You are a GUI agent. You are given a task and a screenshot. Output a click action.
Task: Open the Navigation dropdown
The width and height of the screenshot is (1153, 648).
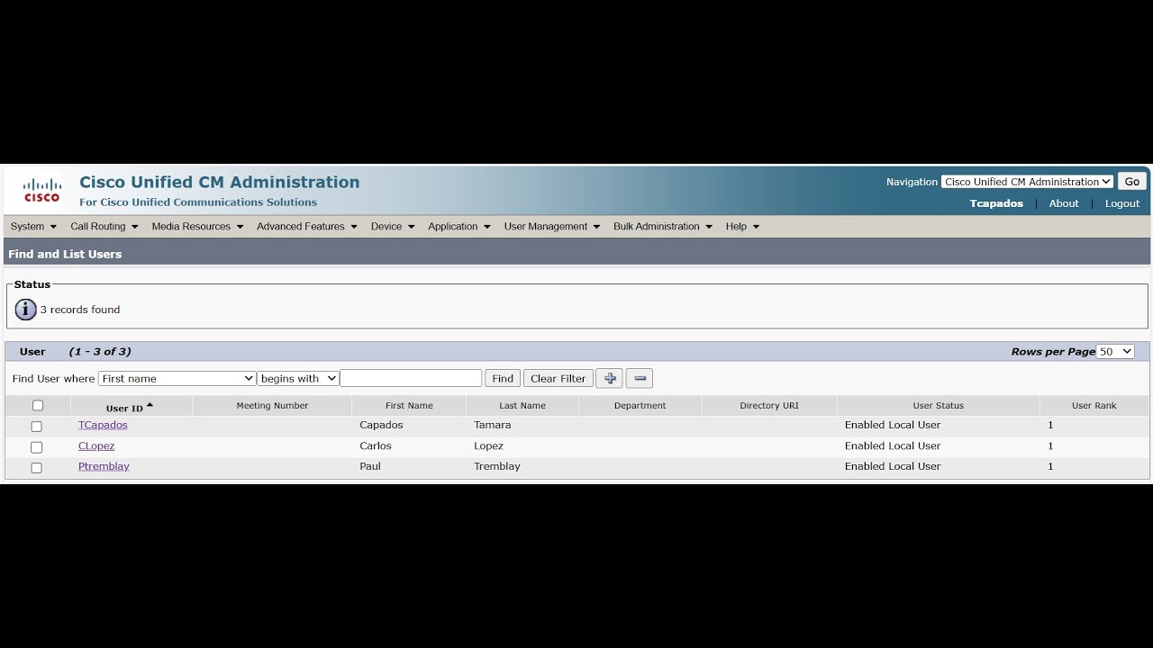click(1027, 182)
